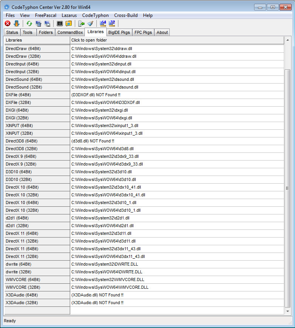Open the Help menu
The image size is (295, 328).
coord(148,15)
